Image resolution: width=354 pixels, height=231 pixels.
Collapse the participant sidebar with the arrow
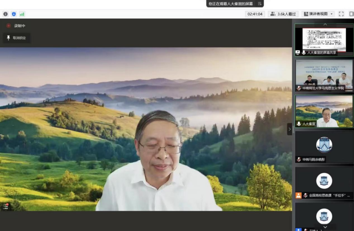(x=289, y=129)
